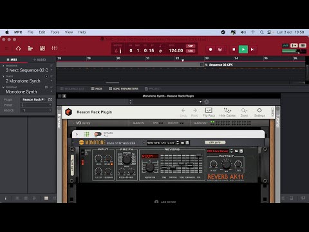Click the Add Device button
Image resolution: width=309 pixels, height=232 pixels.
pos(165,202)
